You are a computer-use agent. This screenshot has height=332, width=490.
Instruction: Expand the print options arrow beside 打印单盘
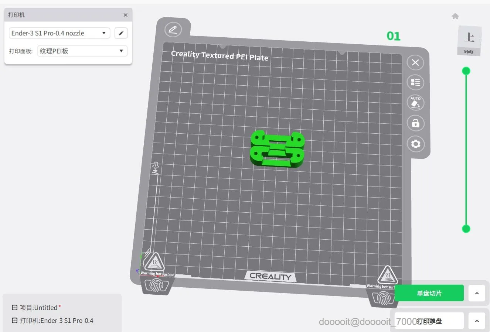tap(477, 321)
